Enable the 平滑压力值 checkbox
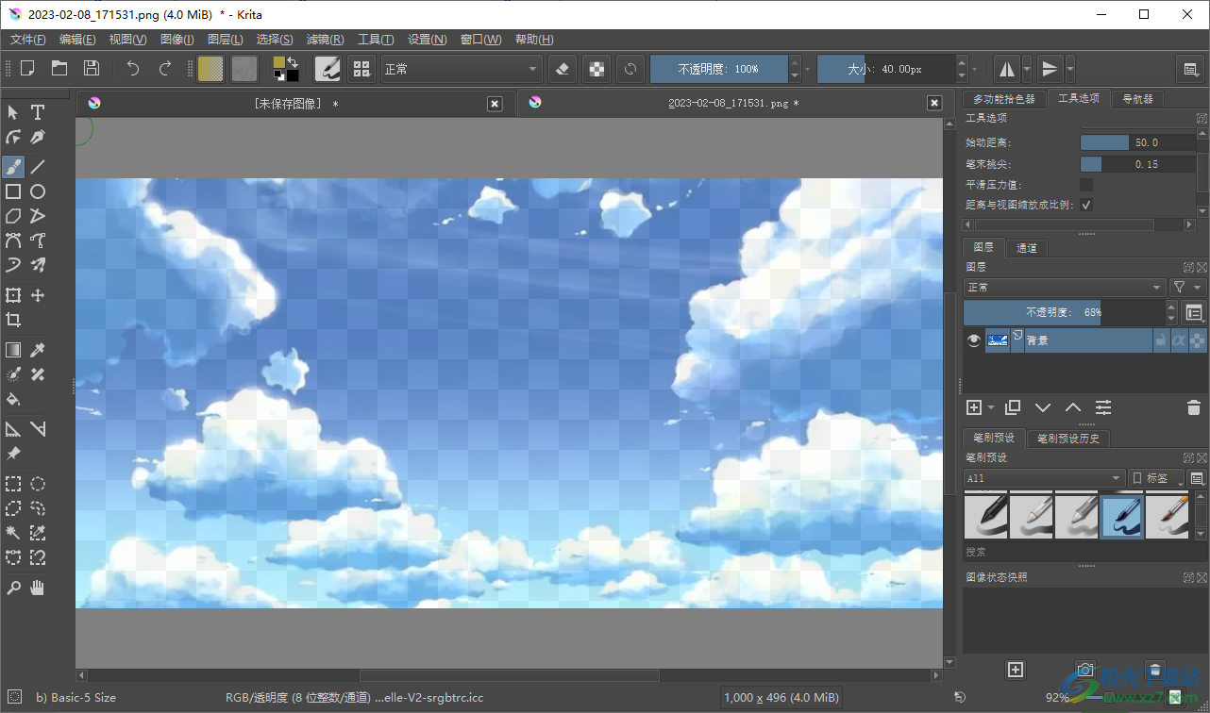This screenshot has height=713, width=1210. (1086, 185)
